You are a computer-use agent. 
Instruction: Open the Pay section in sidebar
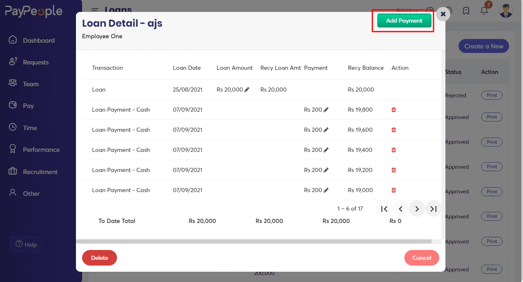28,105
